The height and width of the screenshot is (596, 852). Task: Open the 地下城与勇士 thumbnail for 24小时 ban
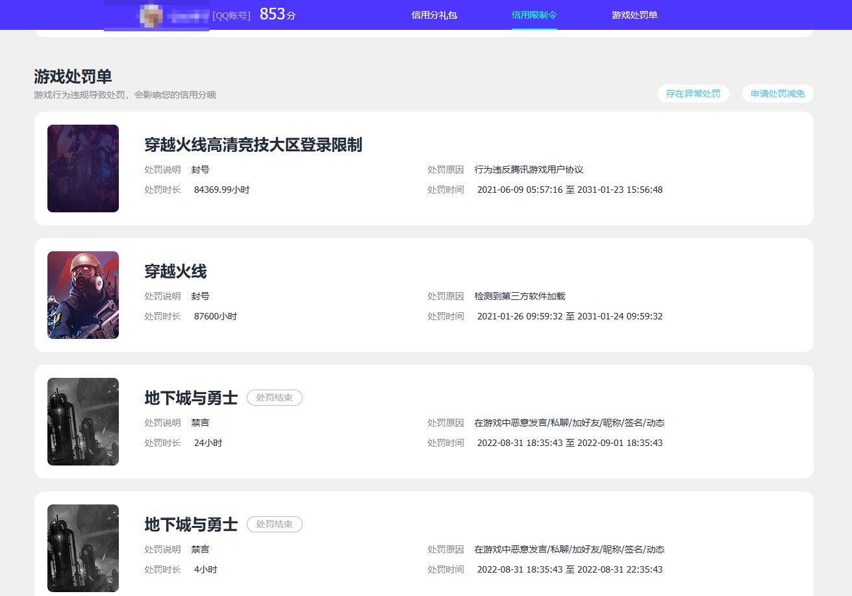(83, 422)
